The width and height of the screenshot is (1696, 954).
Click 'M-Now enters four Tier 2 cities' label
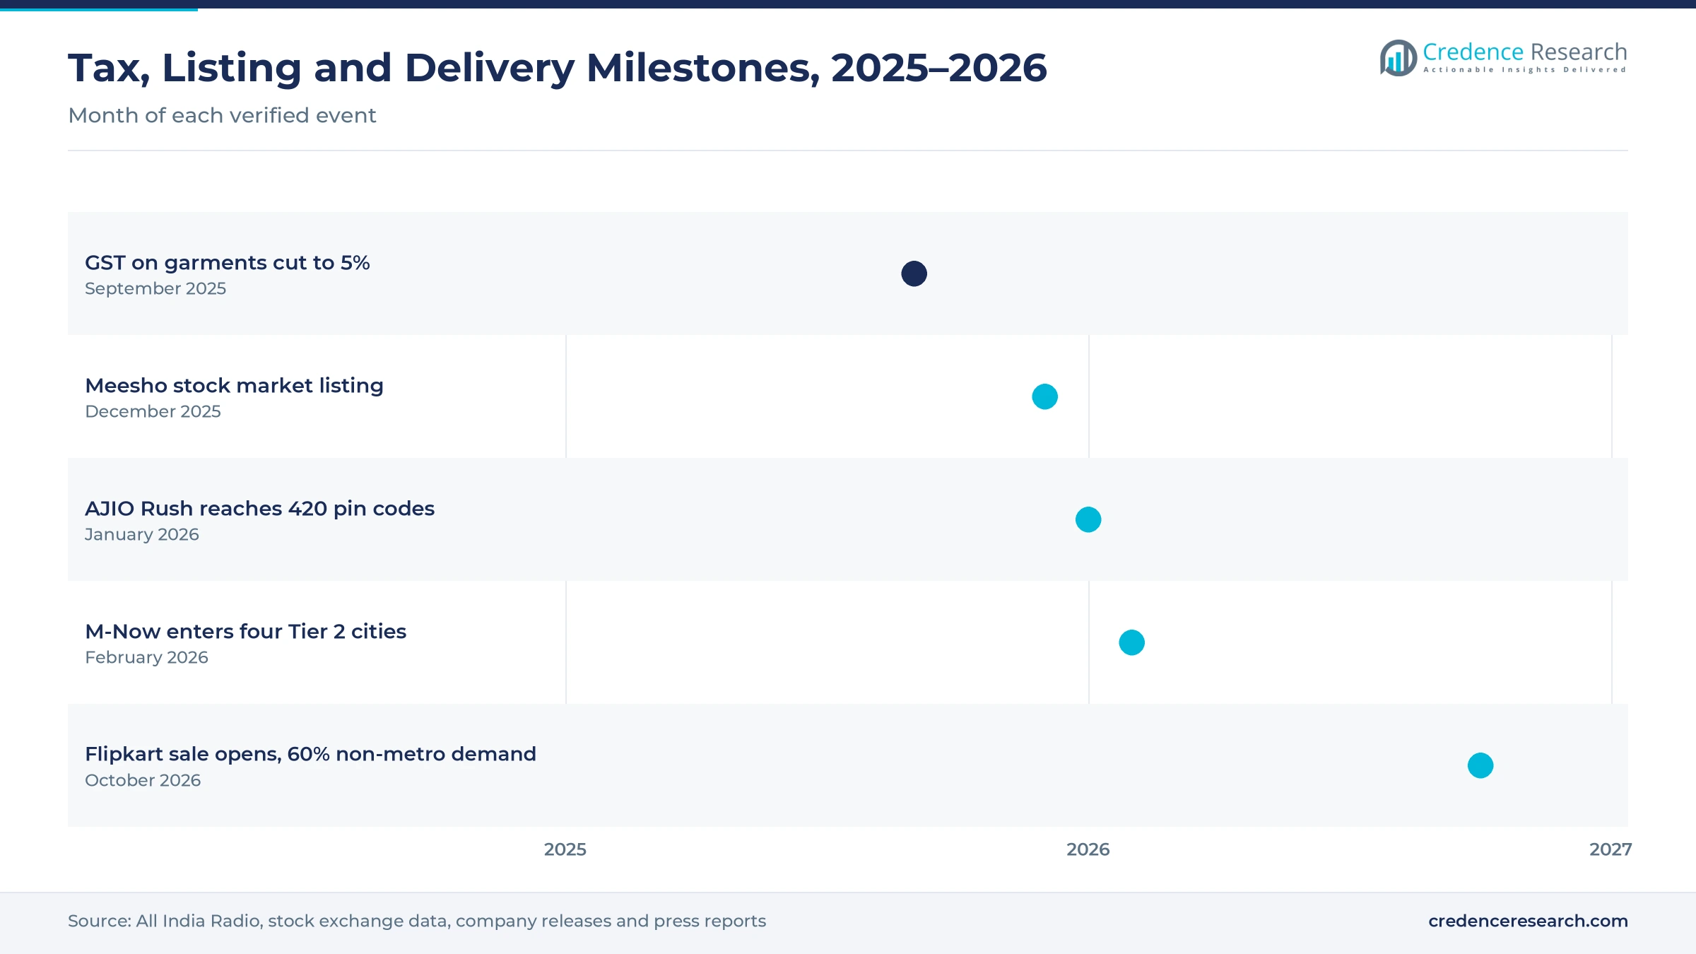(x=245, y=632)
